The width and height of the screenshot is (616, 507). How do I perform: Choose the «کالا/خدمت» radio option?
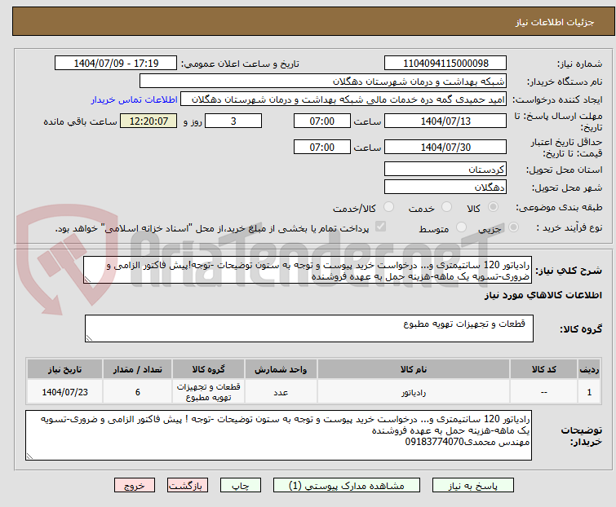[x=376, y=208]
